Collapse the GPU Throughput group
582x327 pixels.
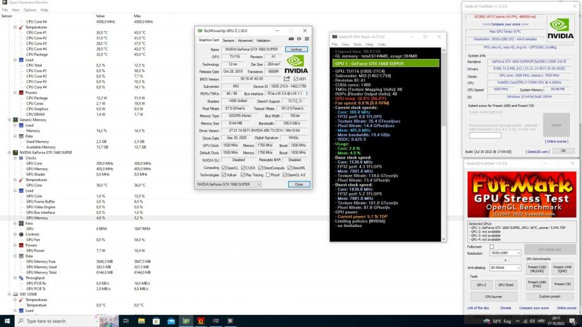point(15,278)
